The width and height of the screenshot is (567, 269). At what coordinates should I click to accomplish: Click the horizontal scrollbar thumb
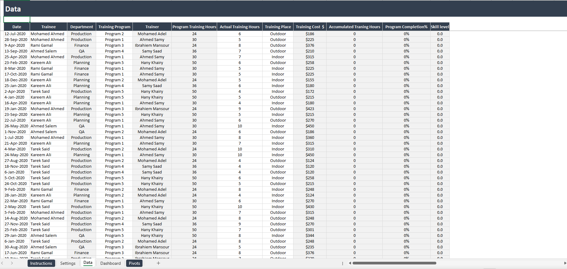tap(394, 263)
